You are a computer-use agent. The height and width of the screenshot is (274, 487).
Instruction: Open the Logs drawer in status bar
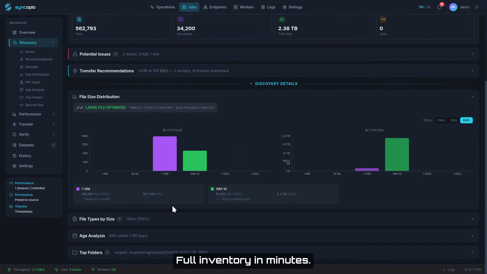pyautogui.click(x=451, y=270)
